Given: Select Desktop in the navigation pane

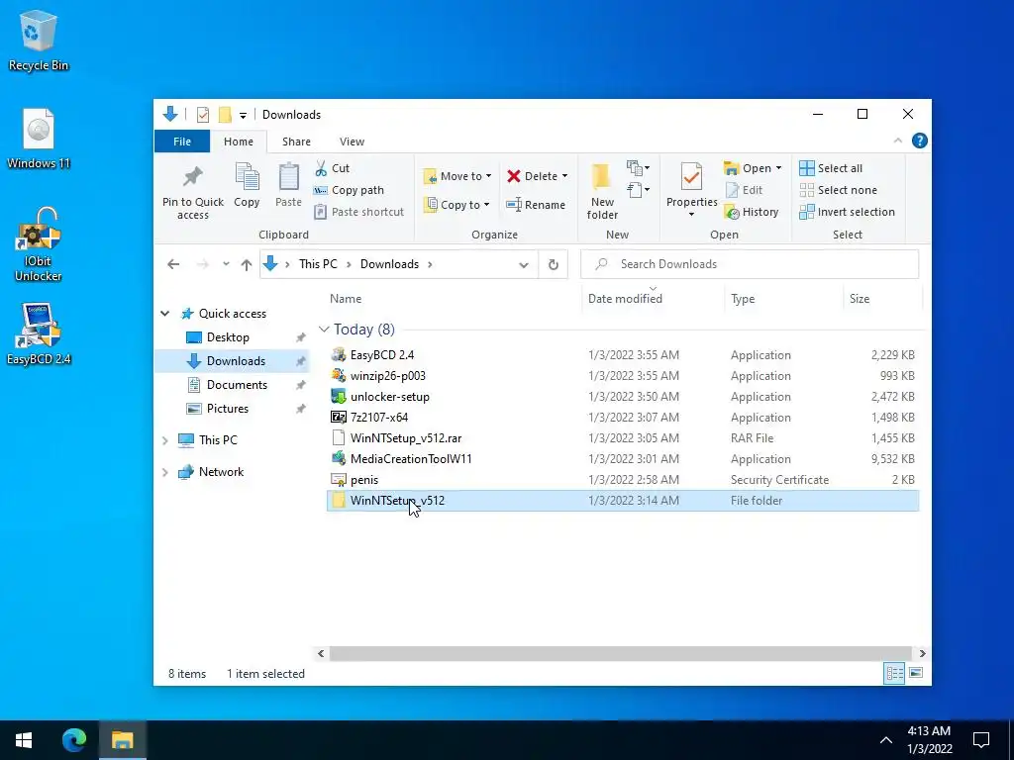Looking at the screenshot, I should click(228, 337).
